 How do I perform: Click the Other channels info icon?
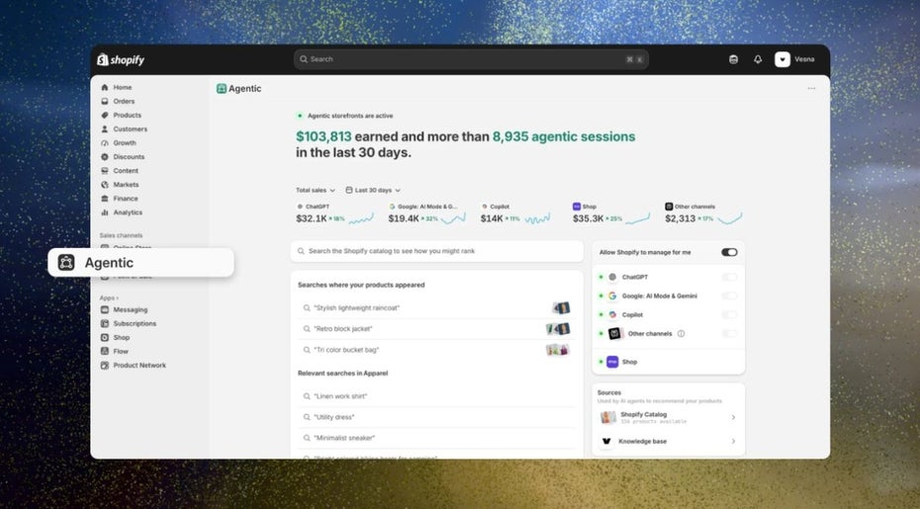point(681,334)
